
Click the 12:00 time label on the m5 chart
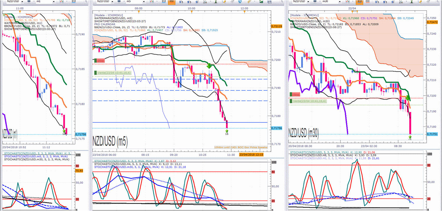[244, 8]
